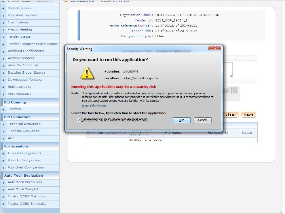Open Master QCBS Template item
The width and height of the screenshot is (285, 214).
click(27, 204)
